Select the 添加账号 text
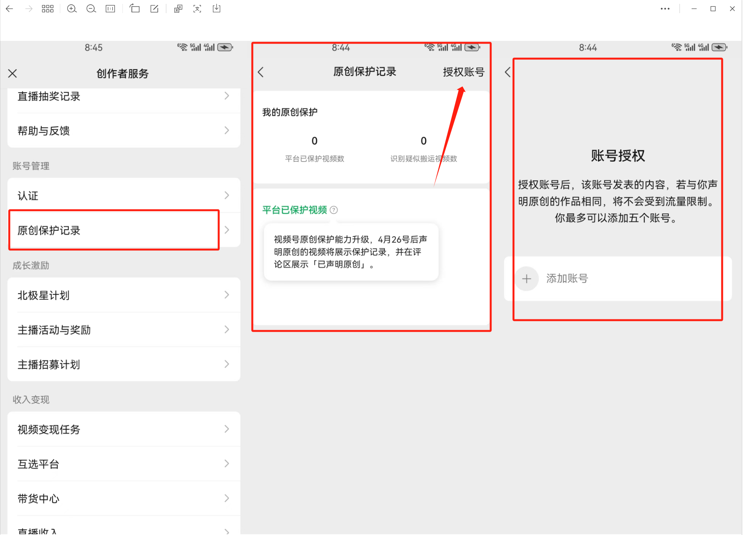The width and height of the screenshot is (743, 535). [567, 278]
